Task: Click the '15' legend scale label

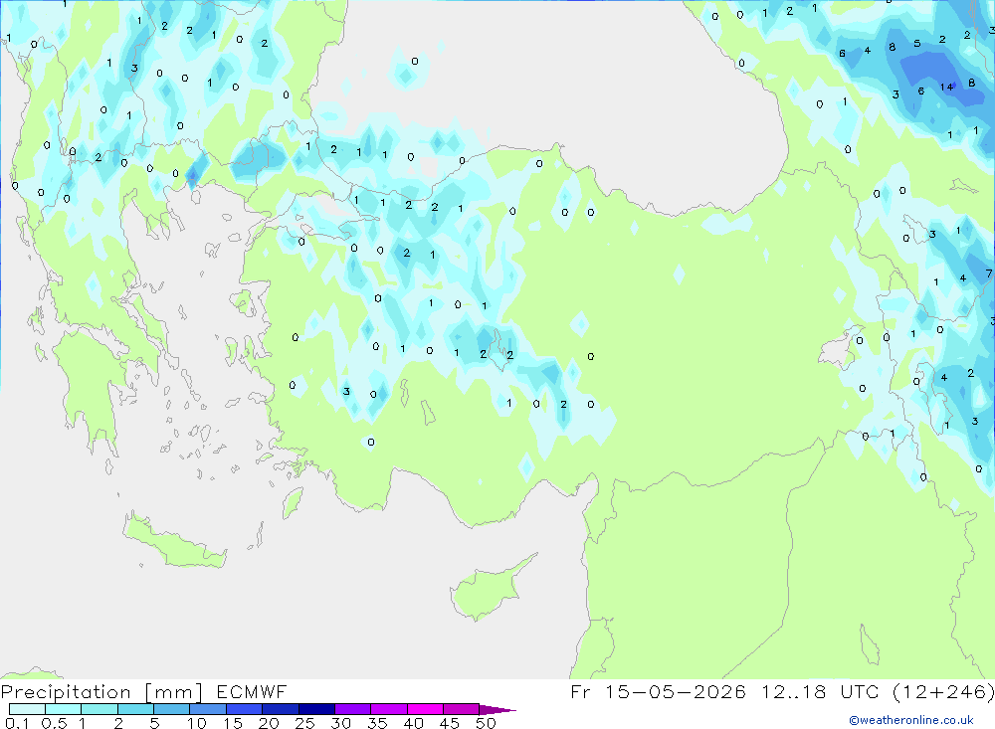Action: (x=233, y=723)
